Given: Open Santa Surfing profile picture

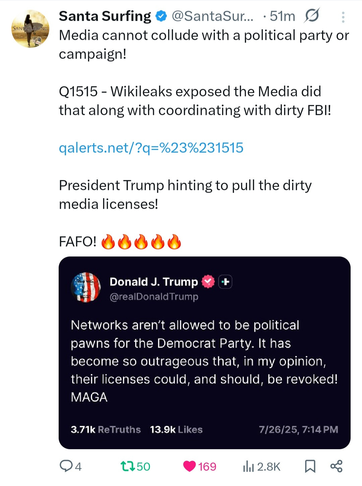Looking at the screenshot, I should click(31, 29).
